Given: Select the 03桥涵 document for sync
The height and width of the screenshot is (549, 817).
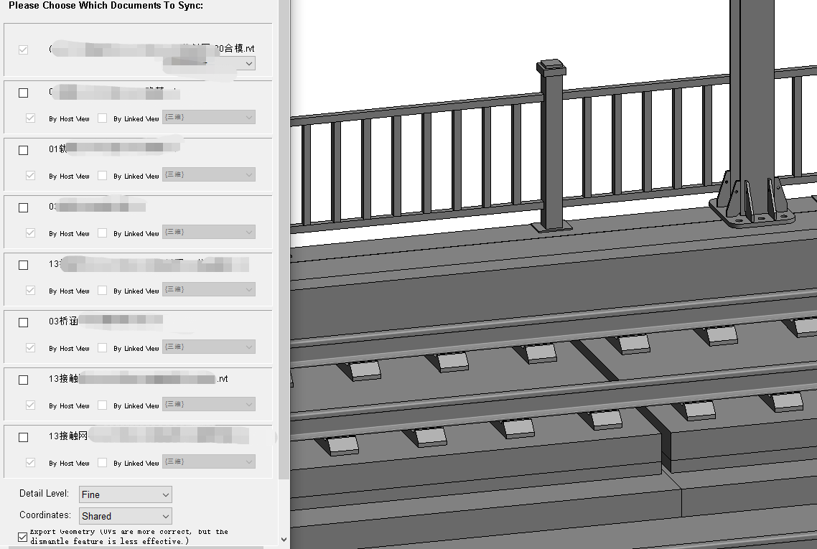Looking at the screenshot, I should 24,323.
